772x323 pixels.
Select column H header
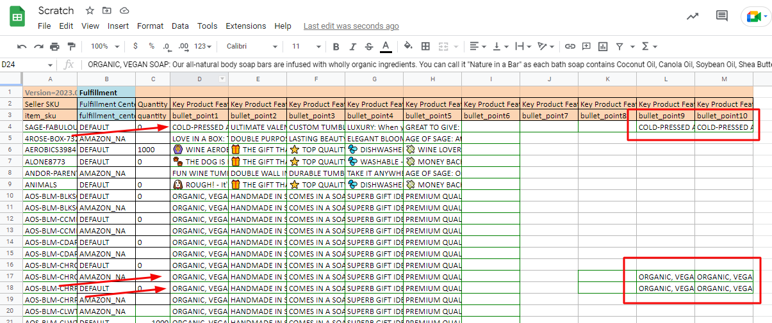click(432, 79)
